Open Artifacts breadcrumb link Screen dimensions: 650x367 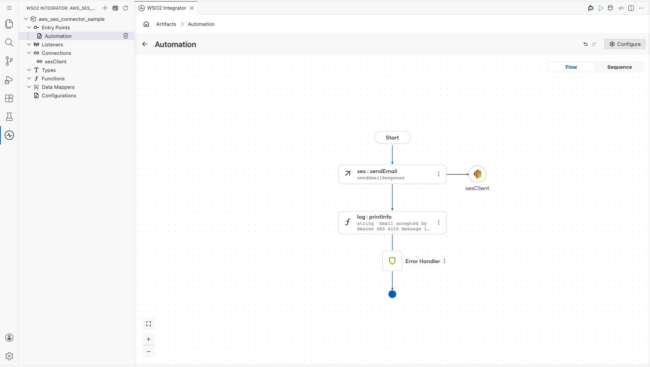click(x=166, y=24)
